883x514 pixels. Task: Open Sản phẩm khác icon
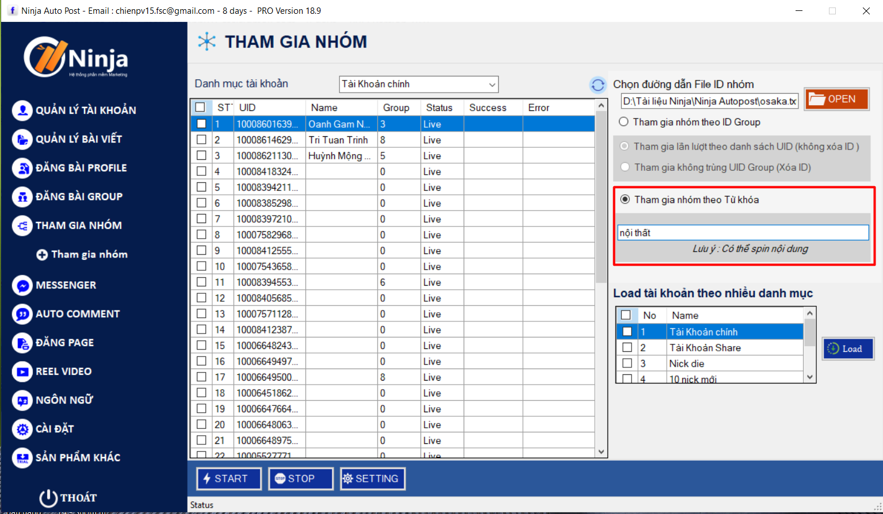pyautogui.click(x=22, y=457)
